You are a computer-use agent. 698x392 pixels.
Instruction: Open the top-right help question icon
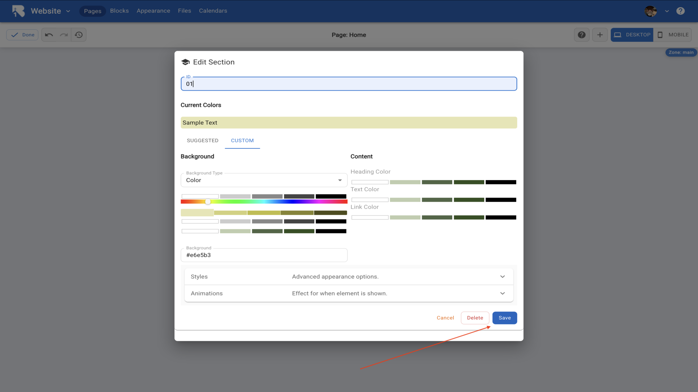coord(681,11)
